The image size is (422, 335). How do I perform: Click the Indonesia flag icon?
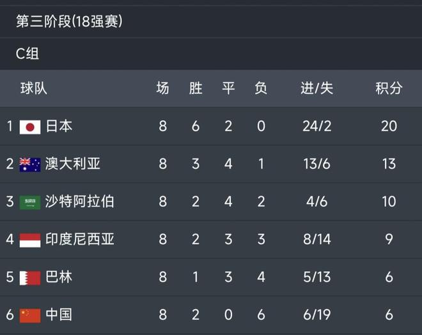[x=30, y=240]
